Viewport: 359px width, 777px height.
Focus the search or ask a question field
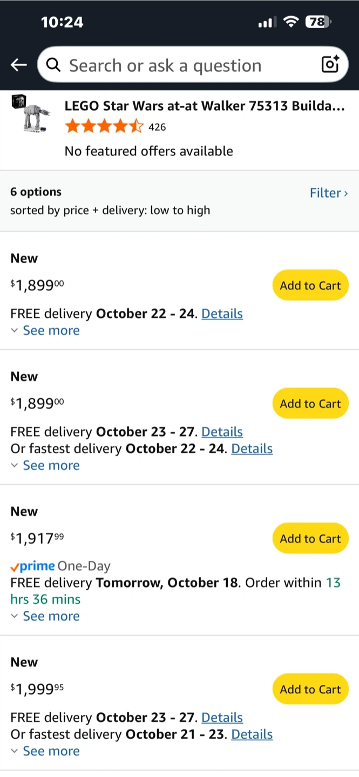coord(184,65)
